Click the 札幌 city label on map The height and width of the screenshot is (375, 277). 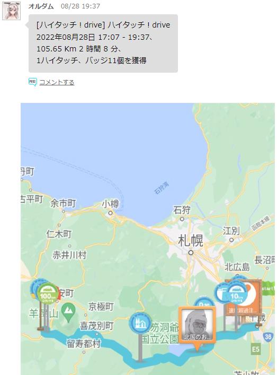coord(191,241)
